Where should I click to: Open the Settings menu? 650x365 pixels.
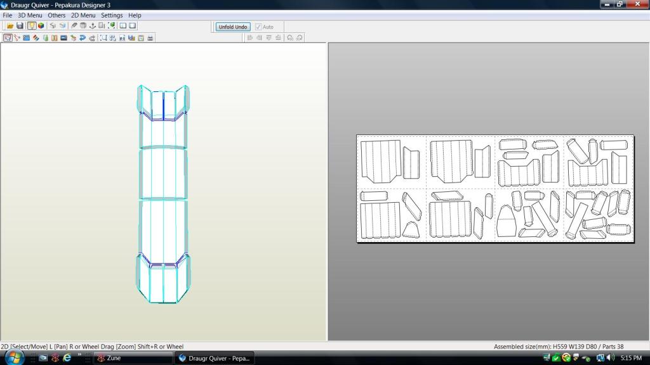click(x=112, y=15)
